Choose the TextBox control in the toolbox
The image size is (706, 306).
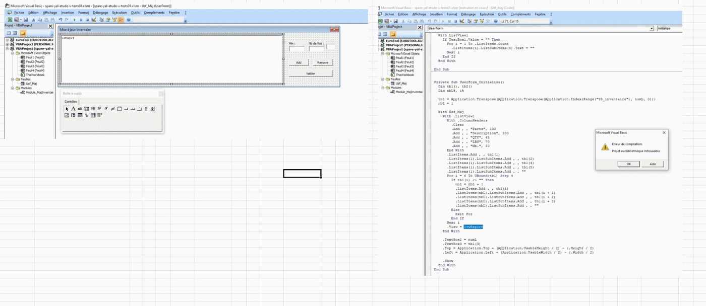coord(80,109)
